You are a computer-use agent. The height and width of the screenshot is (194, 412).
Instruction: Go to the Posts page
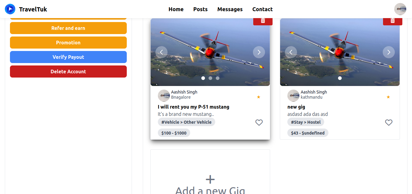pos(200,9)
